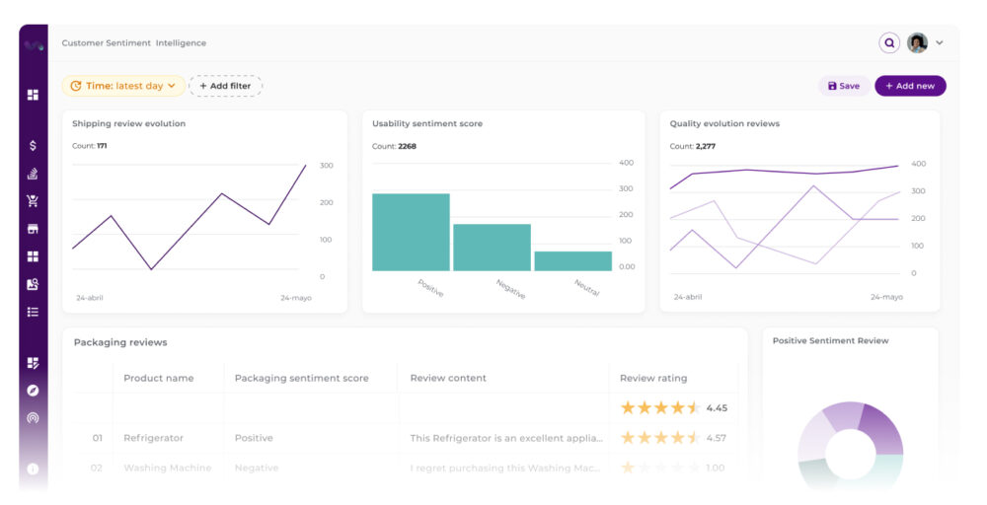Viewport: 987px width, 505px height.
Task: Click the Customer Sentiment Intelligence page title
Action: [134, 43]
